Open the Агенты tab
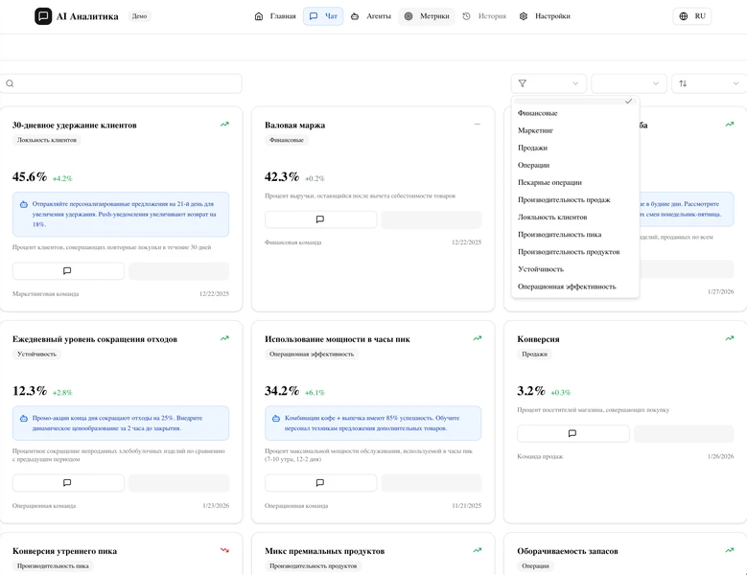 tap(371, 16)
